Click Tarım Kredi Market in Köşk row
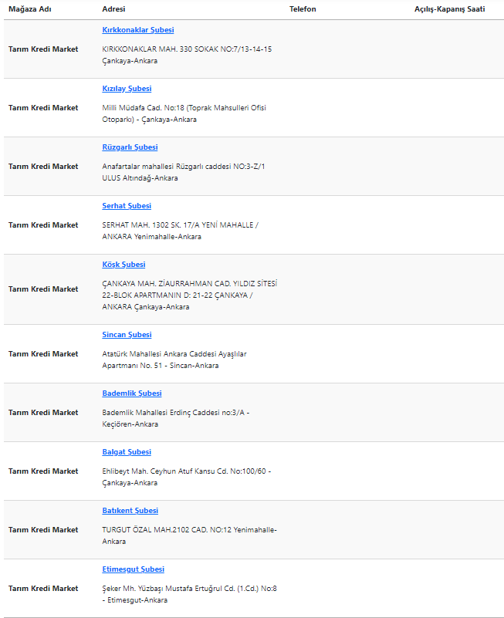 43,289
